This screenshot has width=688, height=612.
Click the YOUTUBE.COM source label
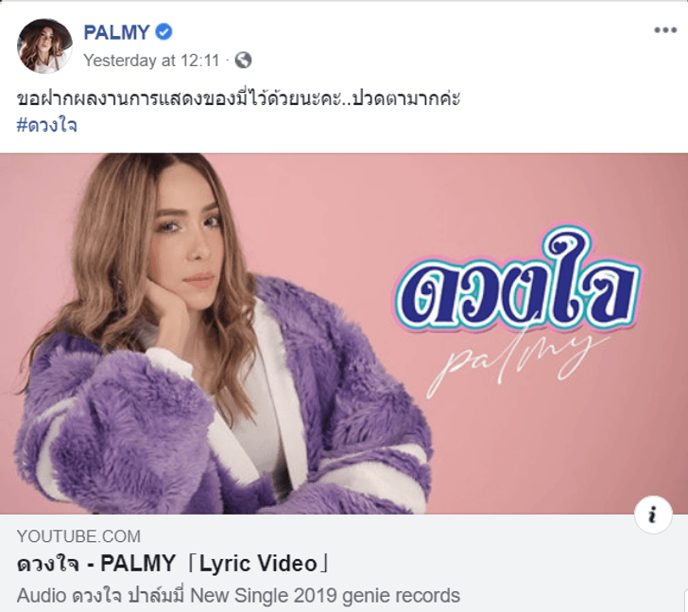[79, 536]
